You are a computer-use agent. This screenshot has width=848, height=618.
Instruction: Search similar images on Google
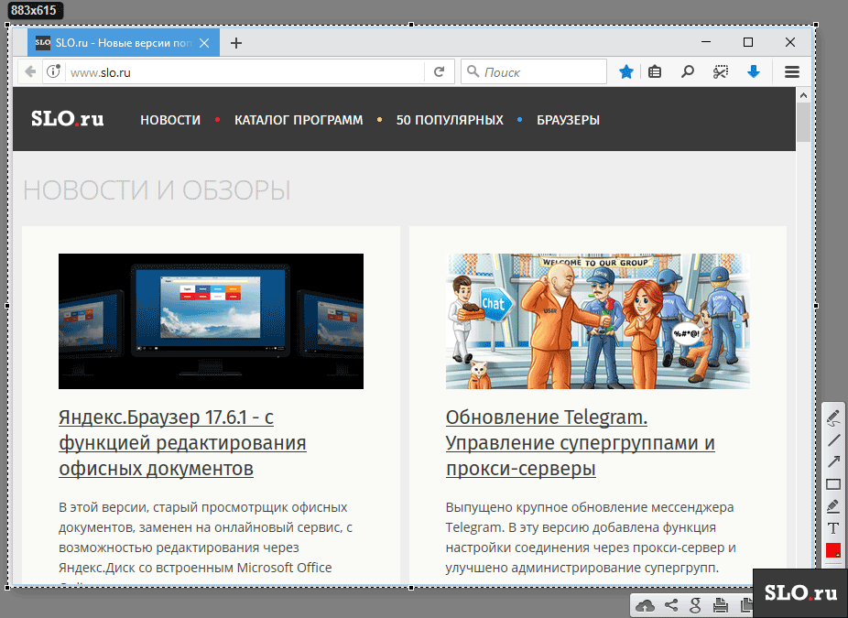point(695,605)
